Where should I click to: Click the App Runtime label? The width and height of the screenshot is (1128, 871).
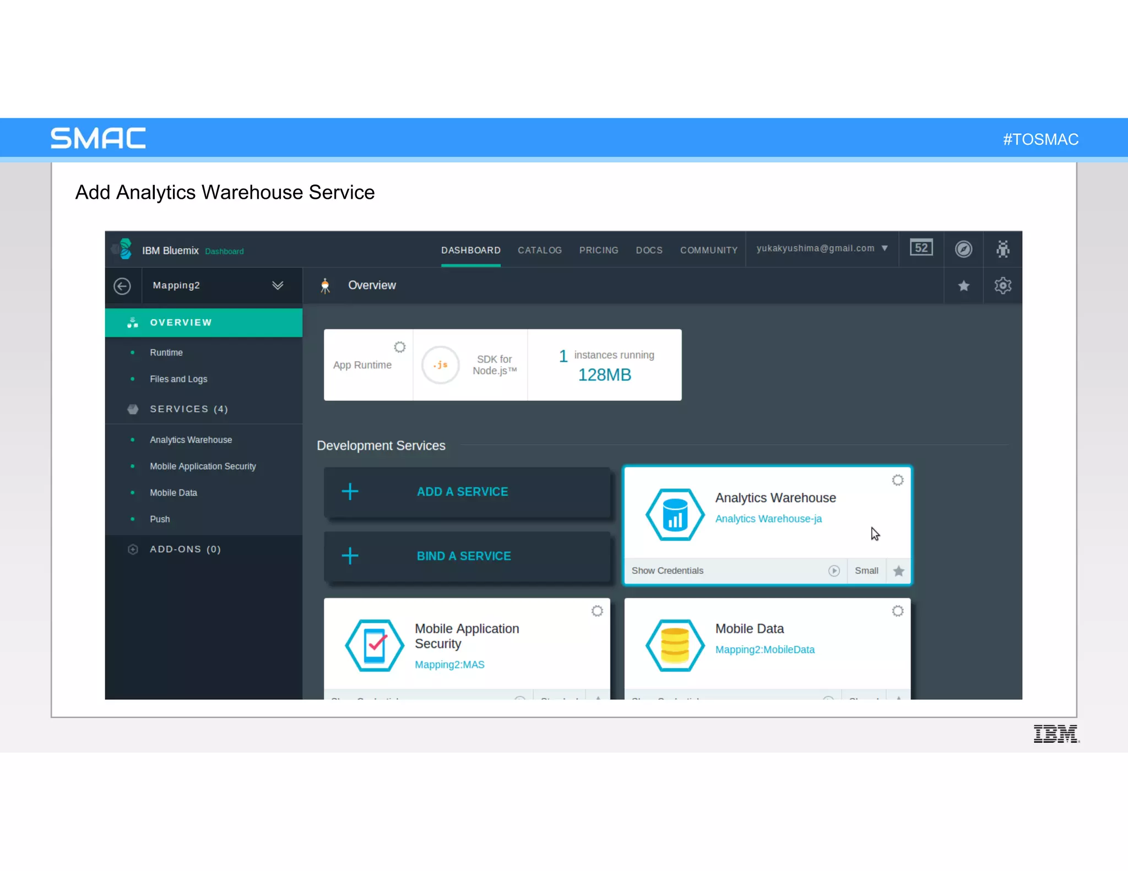[362, 365]
